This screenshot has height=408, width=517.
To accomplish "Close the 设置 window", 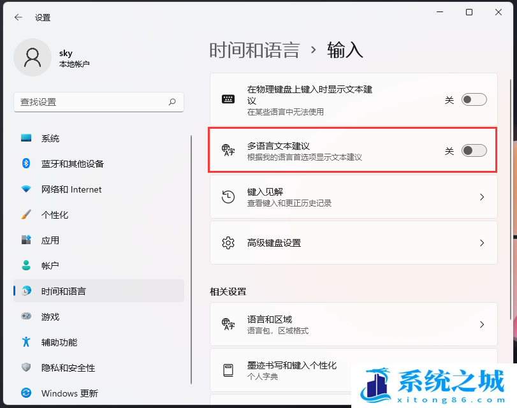I will [x=499, y=12].
